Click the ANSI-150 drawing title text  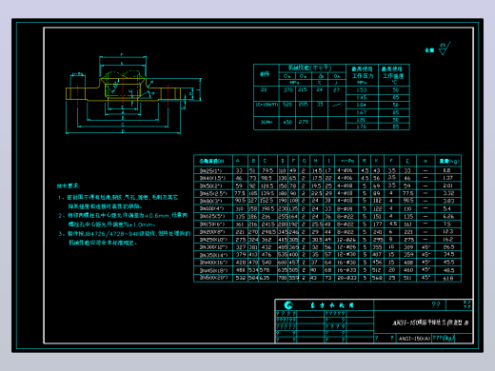(x=430, y=322)
